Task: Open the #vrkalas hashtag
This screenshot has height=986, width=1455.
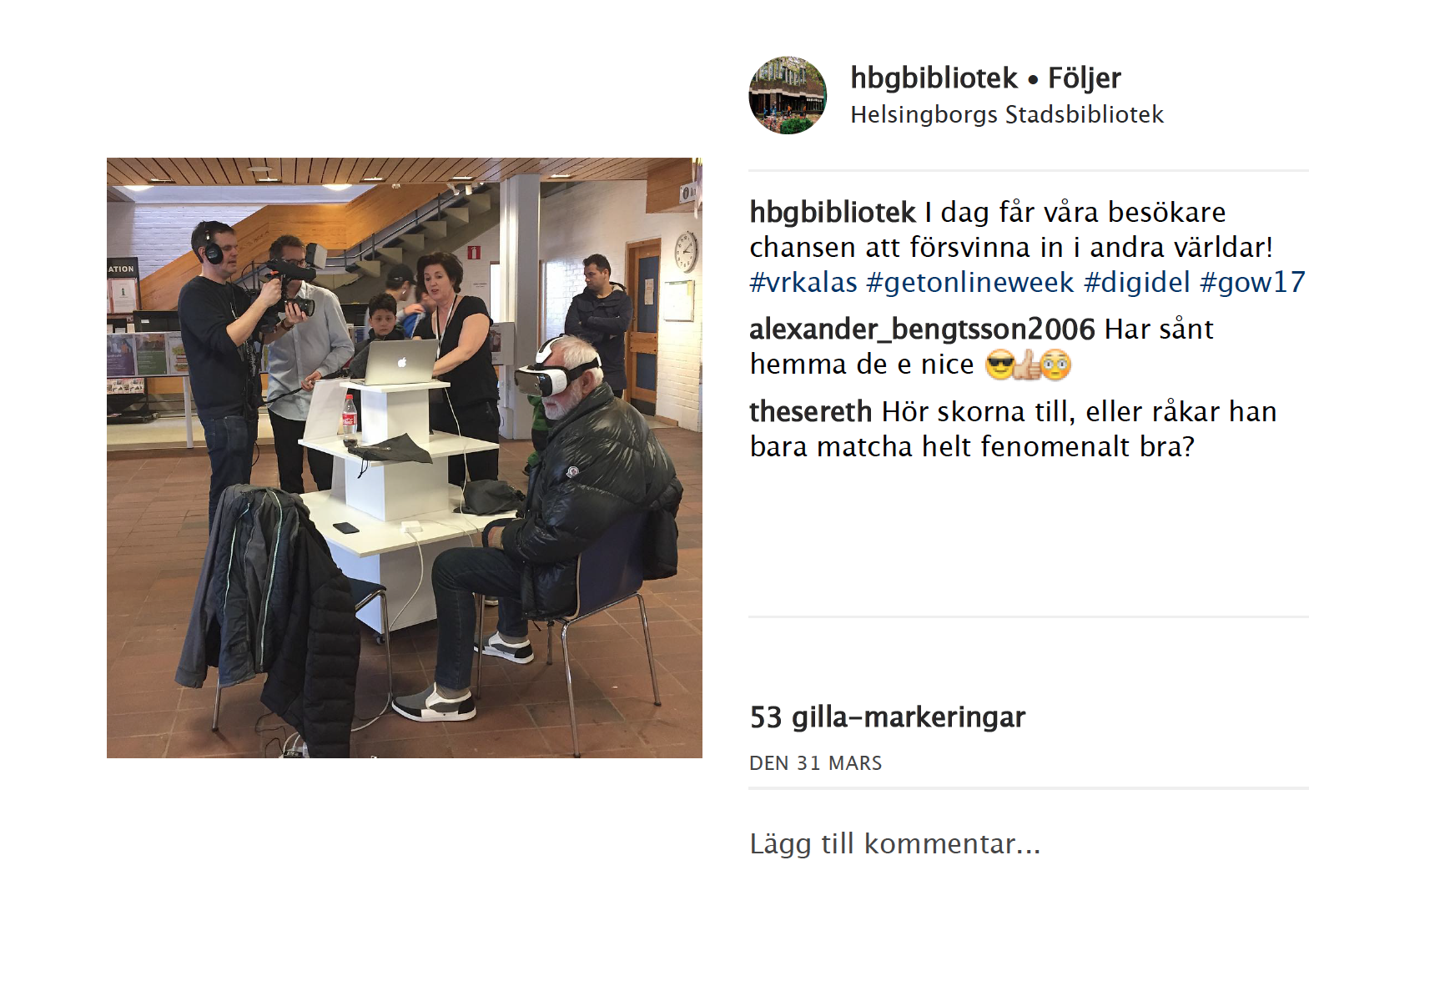Action: pos(803,282)
